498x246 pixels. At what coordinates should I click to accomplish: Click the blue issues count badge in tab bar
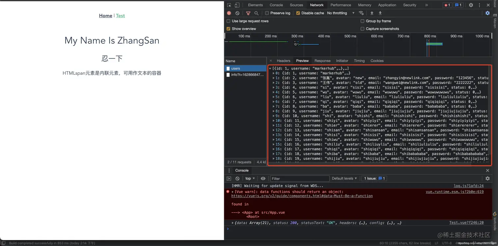tap(458, 5)
